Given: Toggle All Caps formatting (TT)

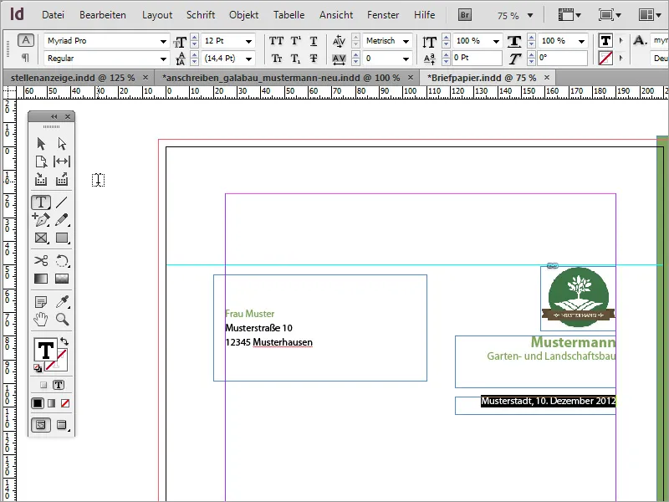Looking at the screenshot, I should tap(276, 41).
